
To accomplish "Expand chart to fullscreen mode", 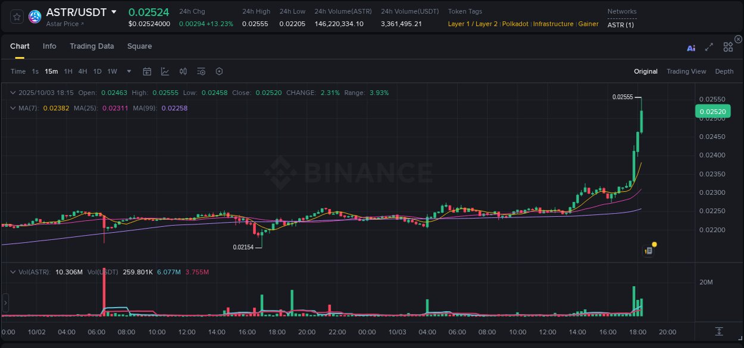I will (709, 48).
